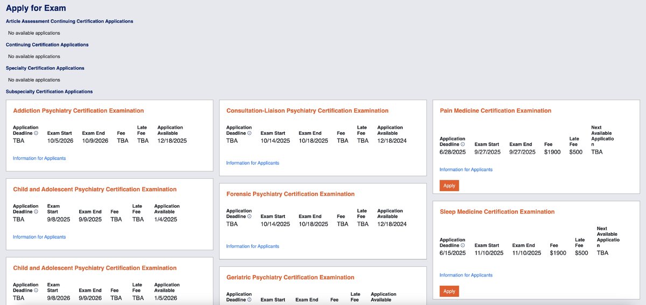646x305 pixels.
Task: Open Information for Applicants for Pain Medicine
Action: point(466,170)
